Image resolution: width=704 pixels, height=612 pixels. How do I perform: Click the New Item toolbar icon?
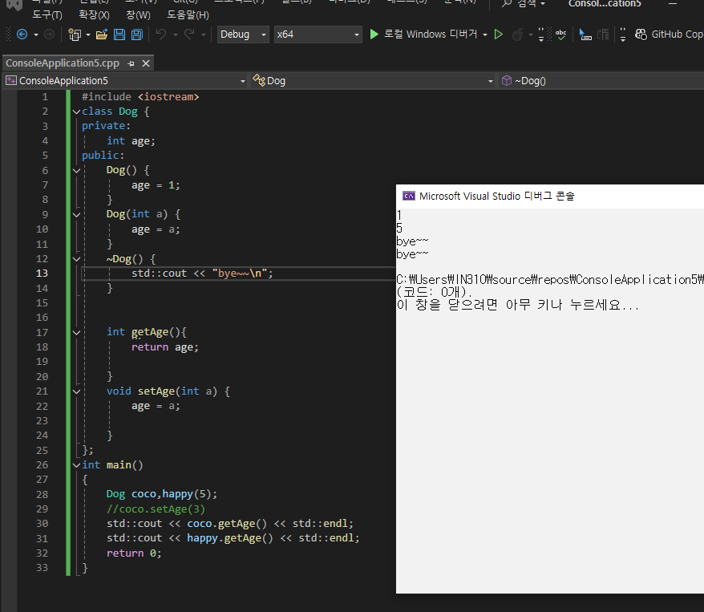click(x=74, y=34)
